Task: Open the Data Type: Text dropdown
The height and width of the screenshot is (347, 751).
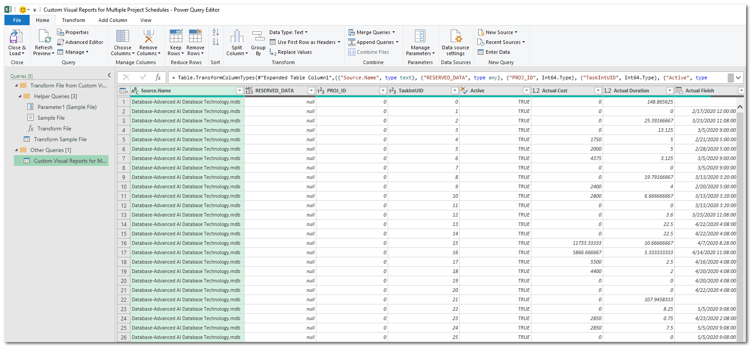Action: point(289,32)
